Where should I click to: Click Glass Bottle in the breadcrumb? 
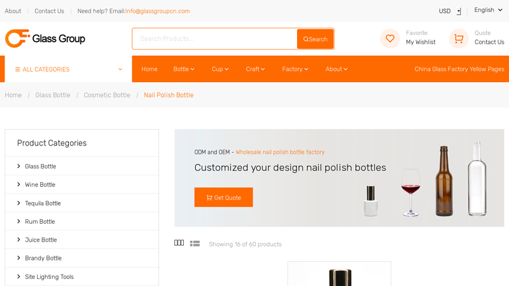tap(53, 95)
